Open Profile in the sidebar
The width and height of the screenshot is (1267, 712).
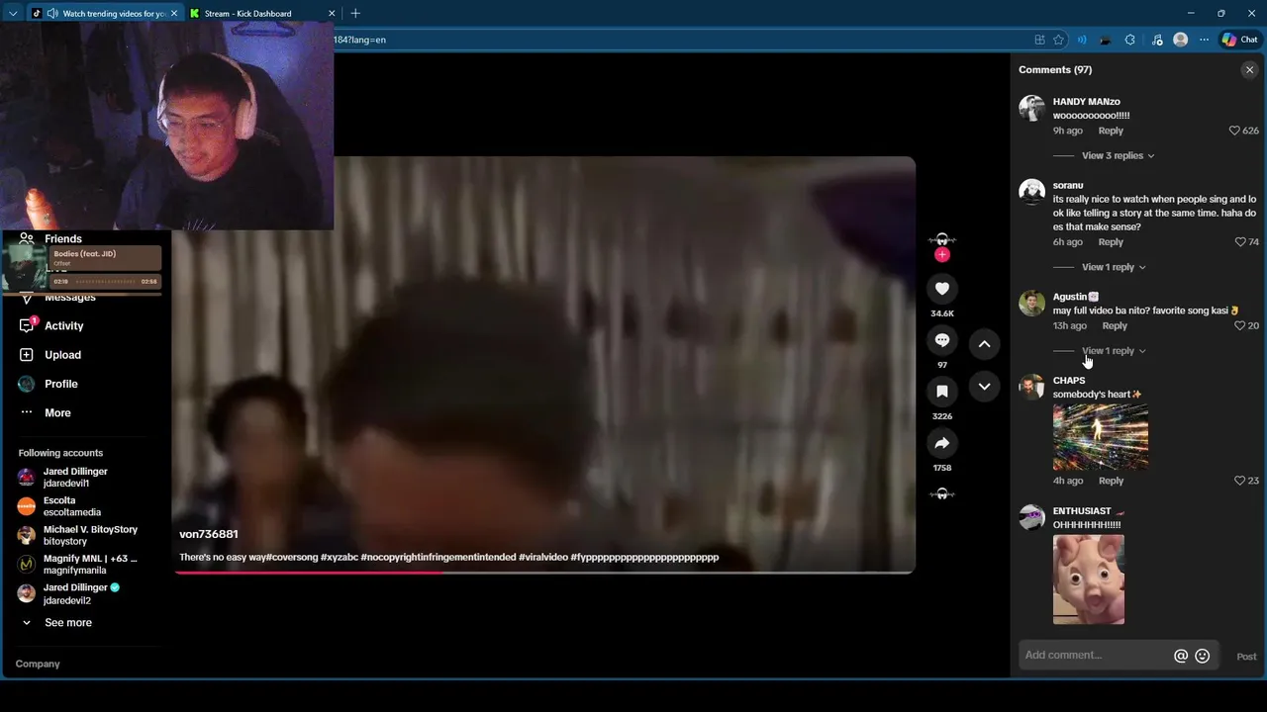[60, 384]
